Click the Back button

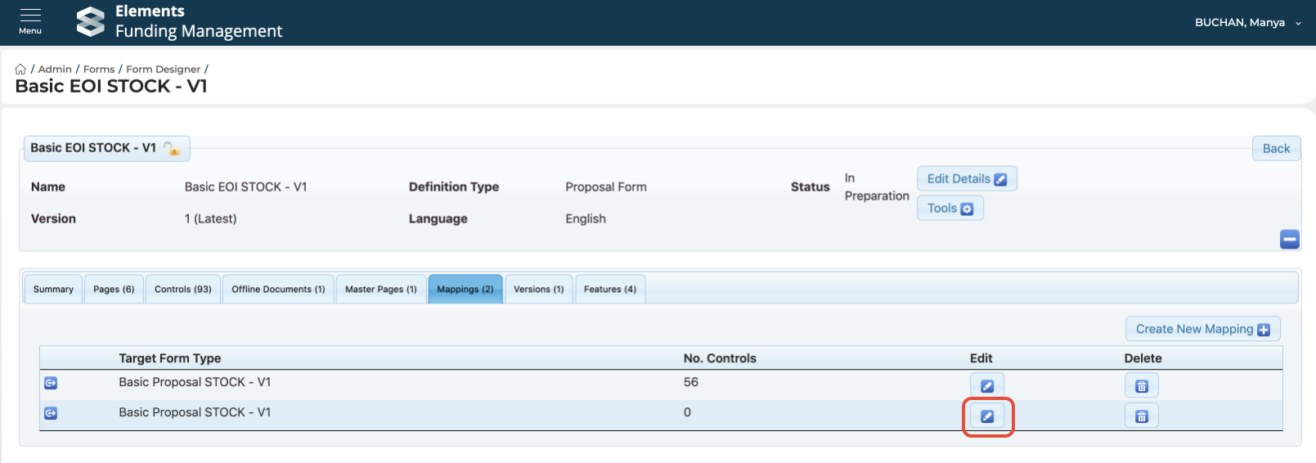pos(1275,149)
